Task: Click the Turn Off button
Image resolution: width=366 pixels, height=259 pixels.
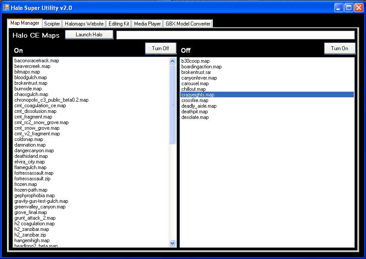Action: 161,48
